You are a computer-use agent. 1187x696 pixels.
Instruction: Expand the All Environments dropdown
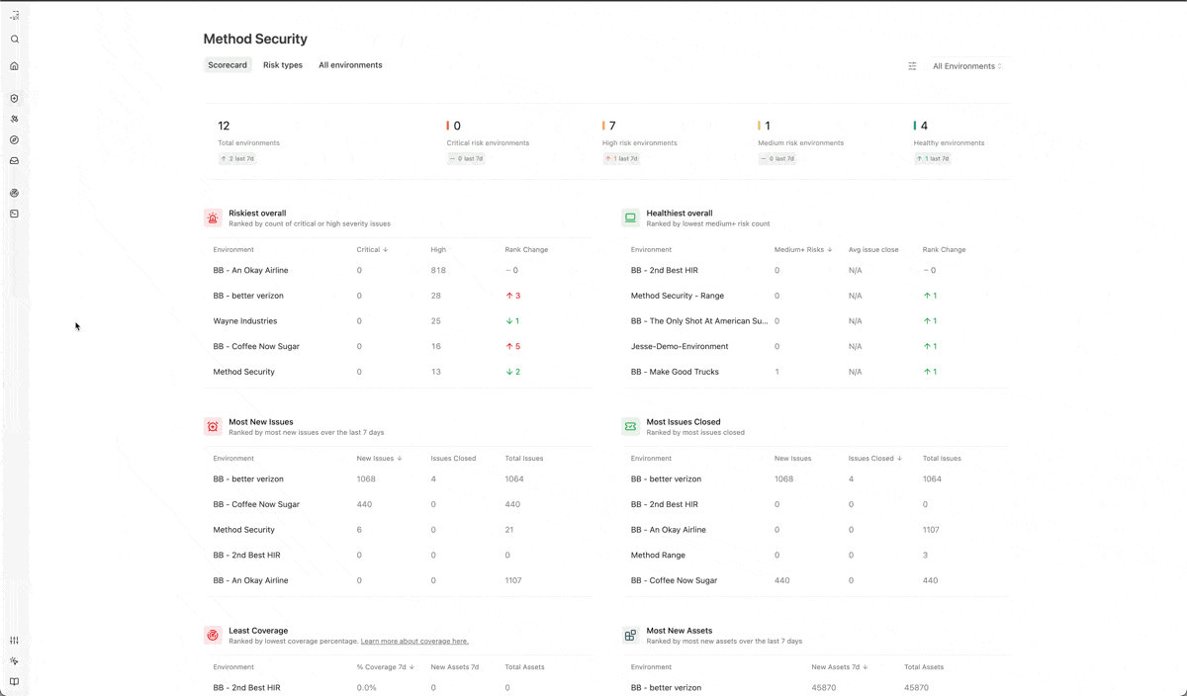(966, 66)
